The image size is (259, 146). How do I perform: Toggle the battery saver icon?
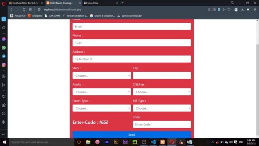click(x=248, y=10)
